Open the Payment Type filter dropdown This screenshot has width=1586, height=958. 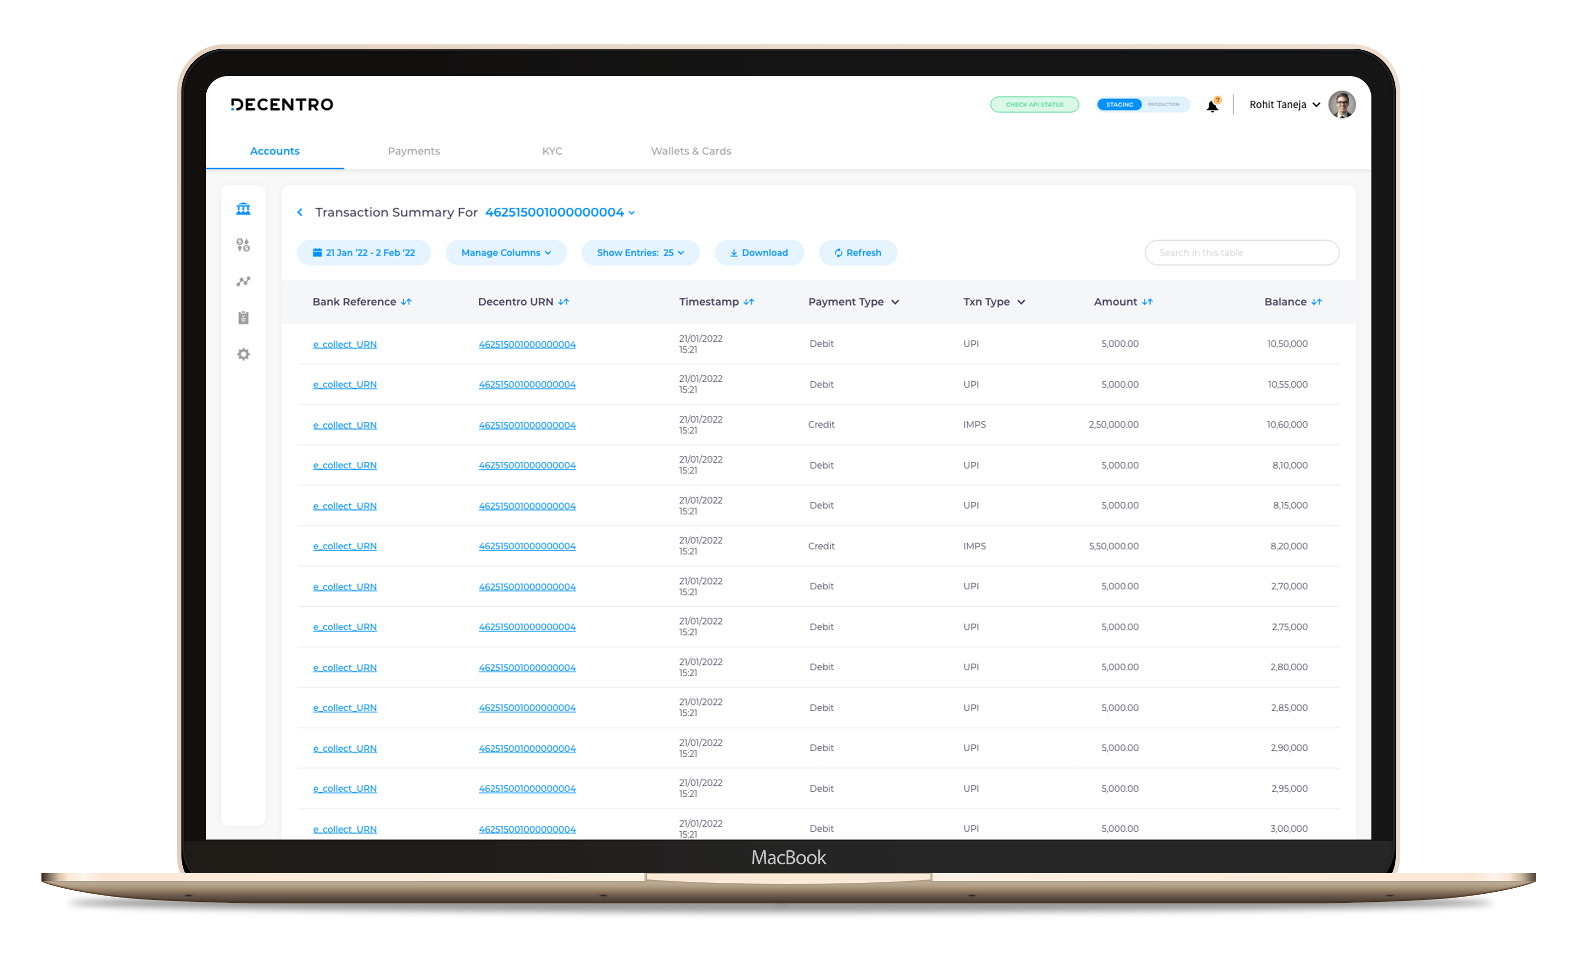tap(896, 301)
